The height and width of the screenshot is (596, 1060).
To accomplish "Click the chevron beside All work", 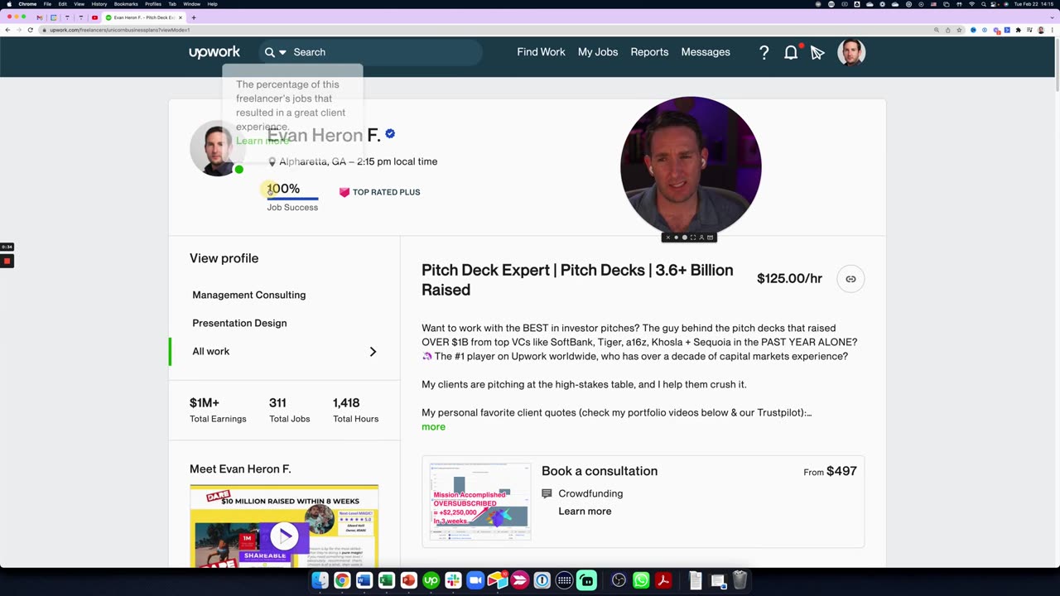I will tap(373, 352).
